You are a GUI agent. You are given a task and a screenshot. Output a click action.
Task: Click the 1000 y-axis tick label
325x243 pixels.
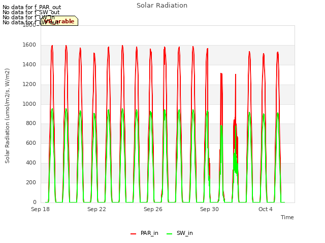(x=29, y=104)
